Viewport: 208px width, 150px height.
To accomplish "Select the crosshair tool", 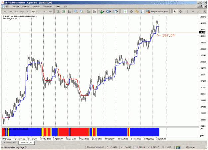I will [x=180, y=12].
